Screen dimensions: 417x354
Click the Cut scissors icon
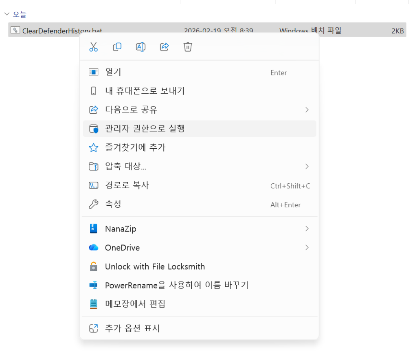tap(94, 47)
